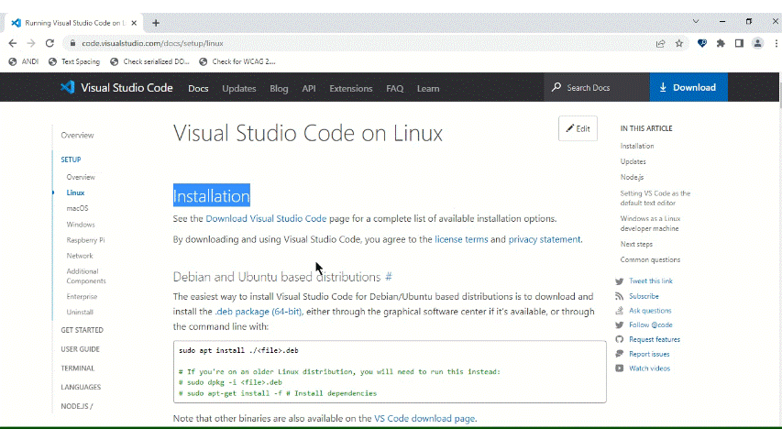Bookmark this page with star icon
The image size is (782, 440).
pyautogui.click(x=678, y=43)
